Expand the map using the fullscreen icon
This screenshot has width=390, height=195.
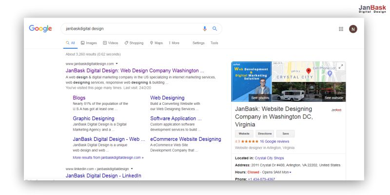[x=341, y=66]
